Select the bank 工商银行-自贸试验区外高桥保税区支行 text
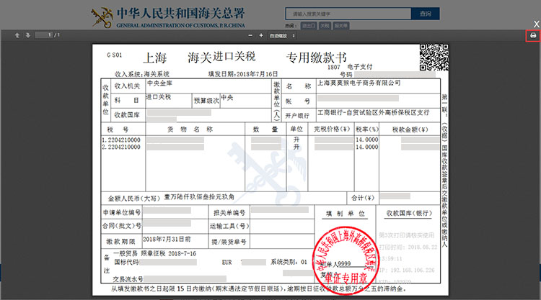 374,112
